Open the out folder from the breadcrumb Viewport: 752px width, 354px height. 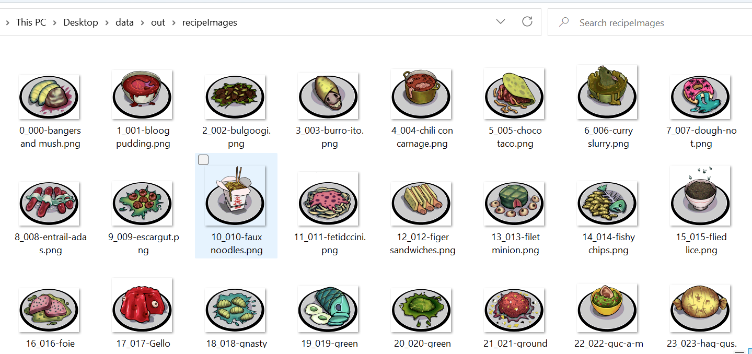158,22
